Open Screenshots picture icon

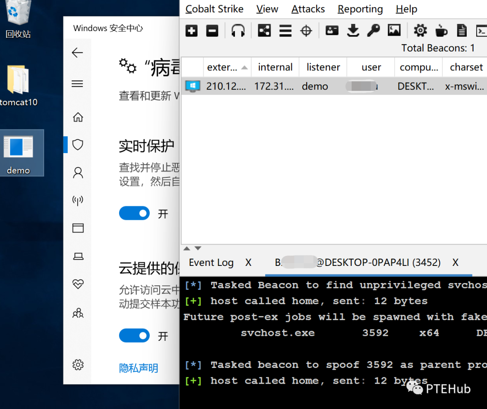(x=394, y=31)
